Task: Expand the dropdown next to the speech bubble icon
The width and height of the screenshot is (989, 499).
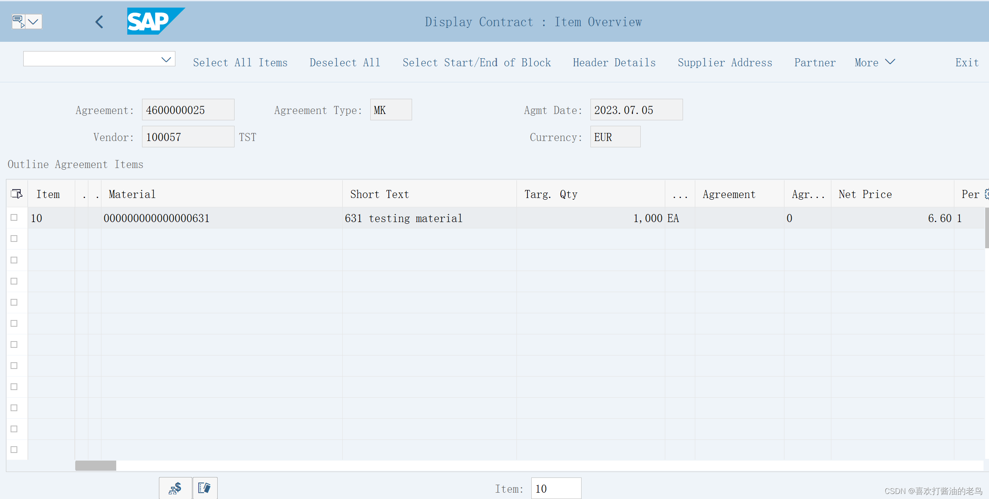Action: tap(34, 22)
